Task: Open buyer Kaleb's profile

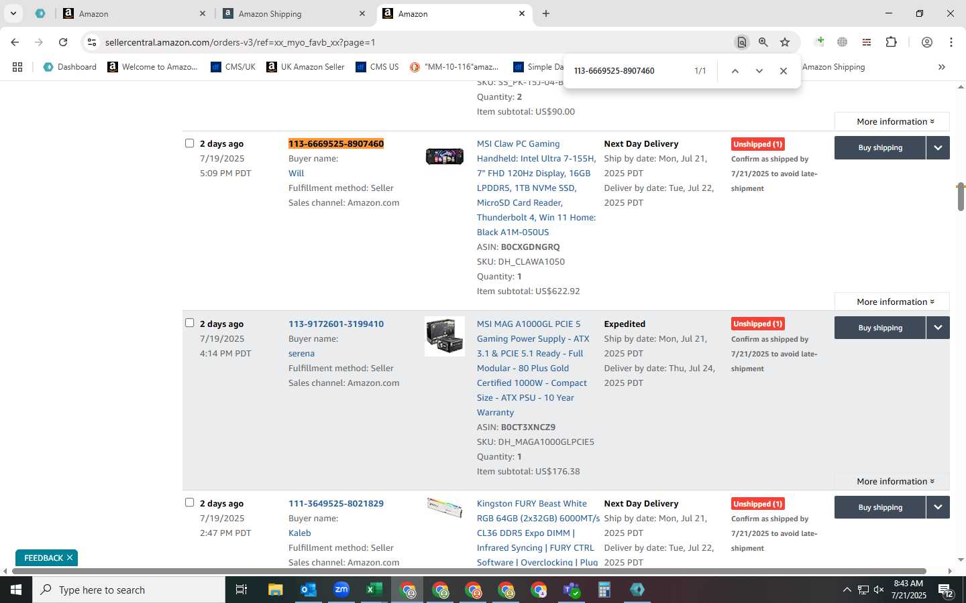Action: pyautogui.click(x=300, y=533)
